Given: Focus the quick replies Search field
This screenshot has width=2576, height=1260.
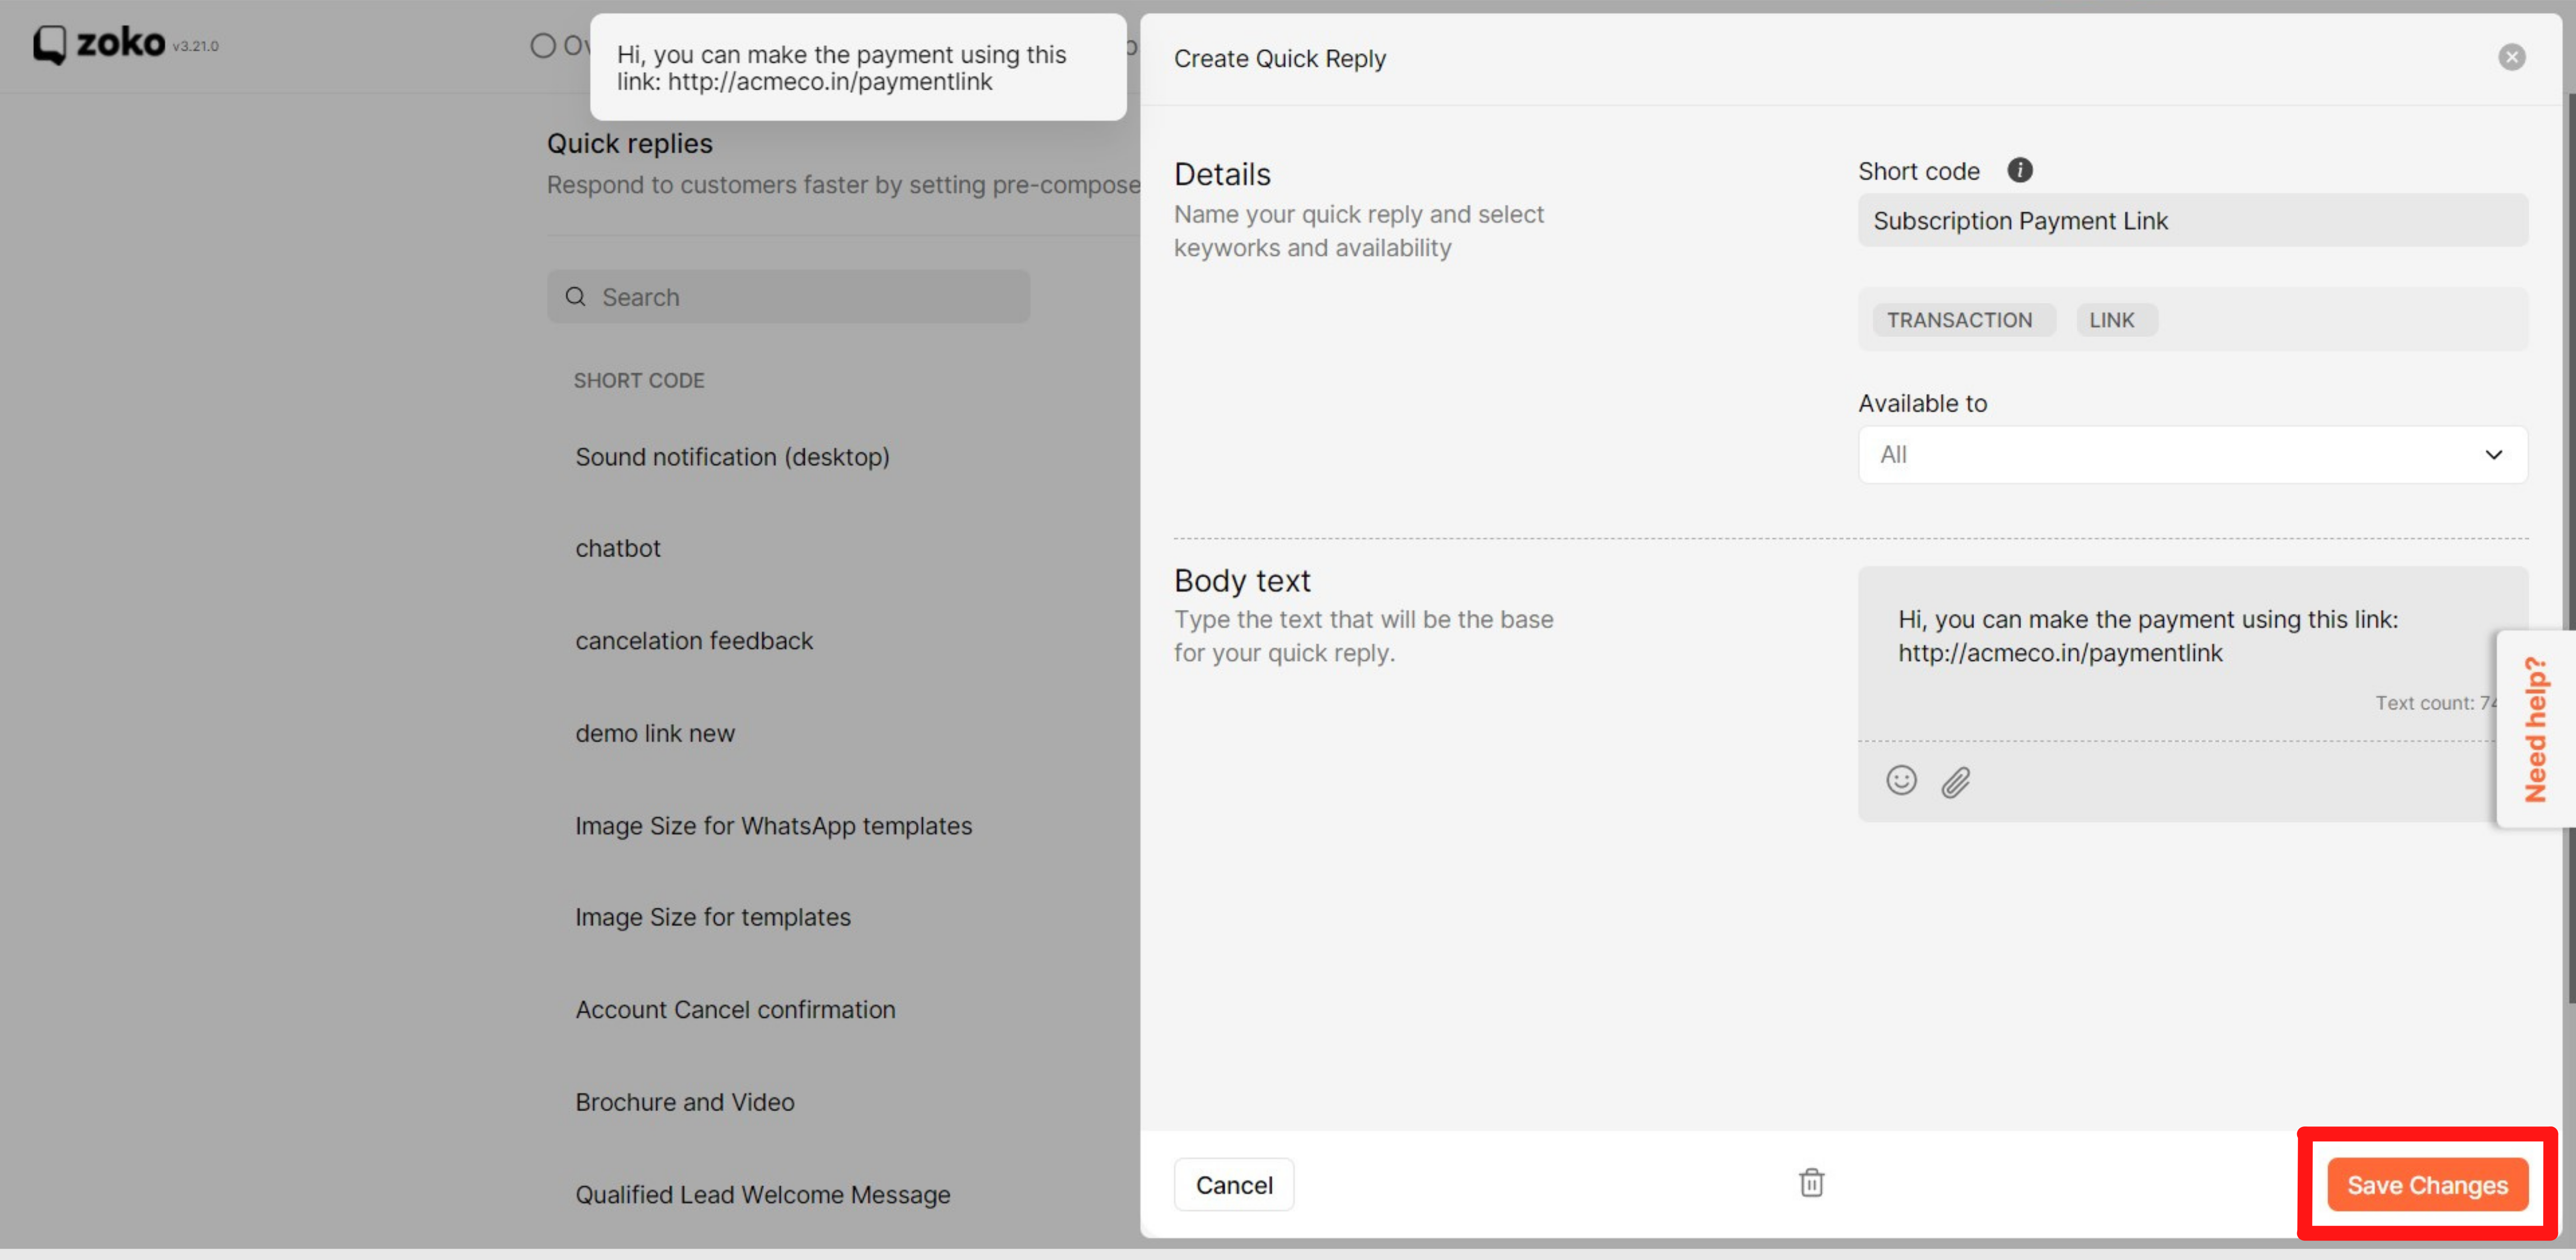Looking at the screenshot, I should (x=788, y=296).
